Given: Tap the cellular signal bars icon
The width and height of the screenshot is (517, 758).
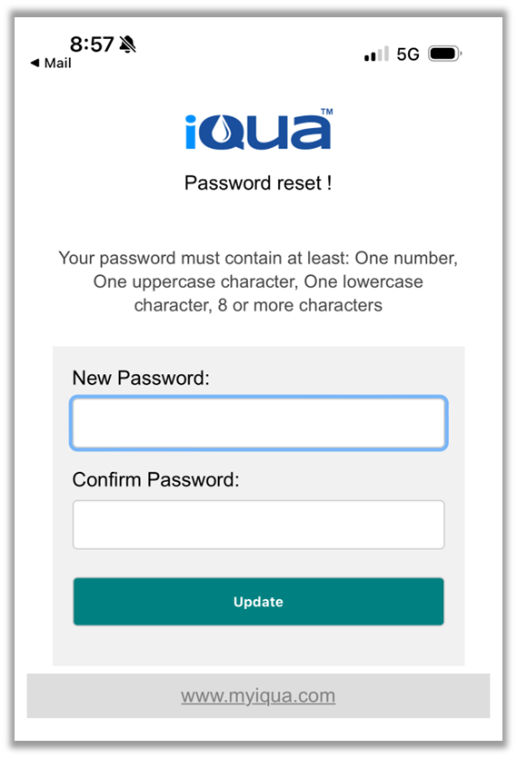Looking at the screenshot, I should (x=376, y=54).
